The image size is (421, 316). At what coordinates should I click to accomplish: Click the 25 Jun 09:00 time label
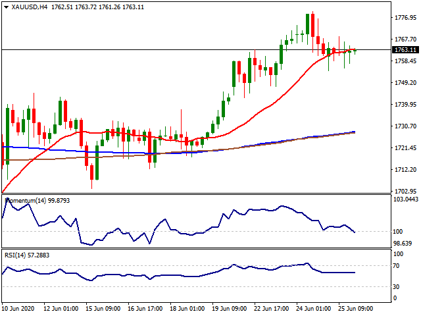click(355, 309)
